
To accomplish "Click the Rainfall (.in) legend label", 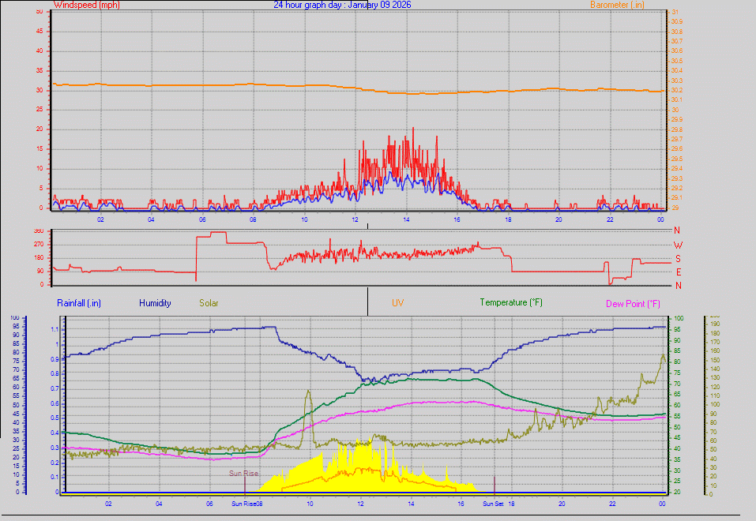I will pos(77,302).
